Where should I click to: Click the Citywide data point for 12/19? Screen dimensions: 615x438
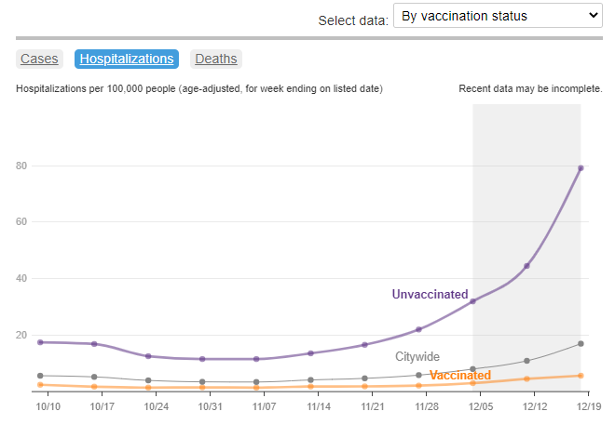pyautogui.click(x=581, y=344)
